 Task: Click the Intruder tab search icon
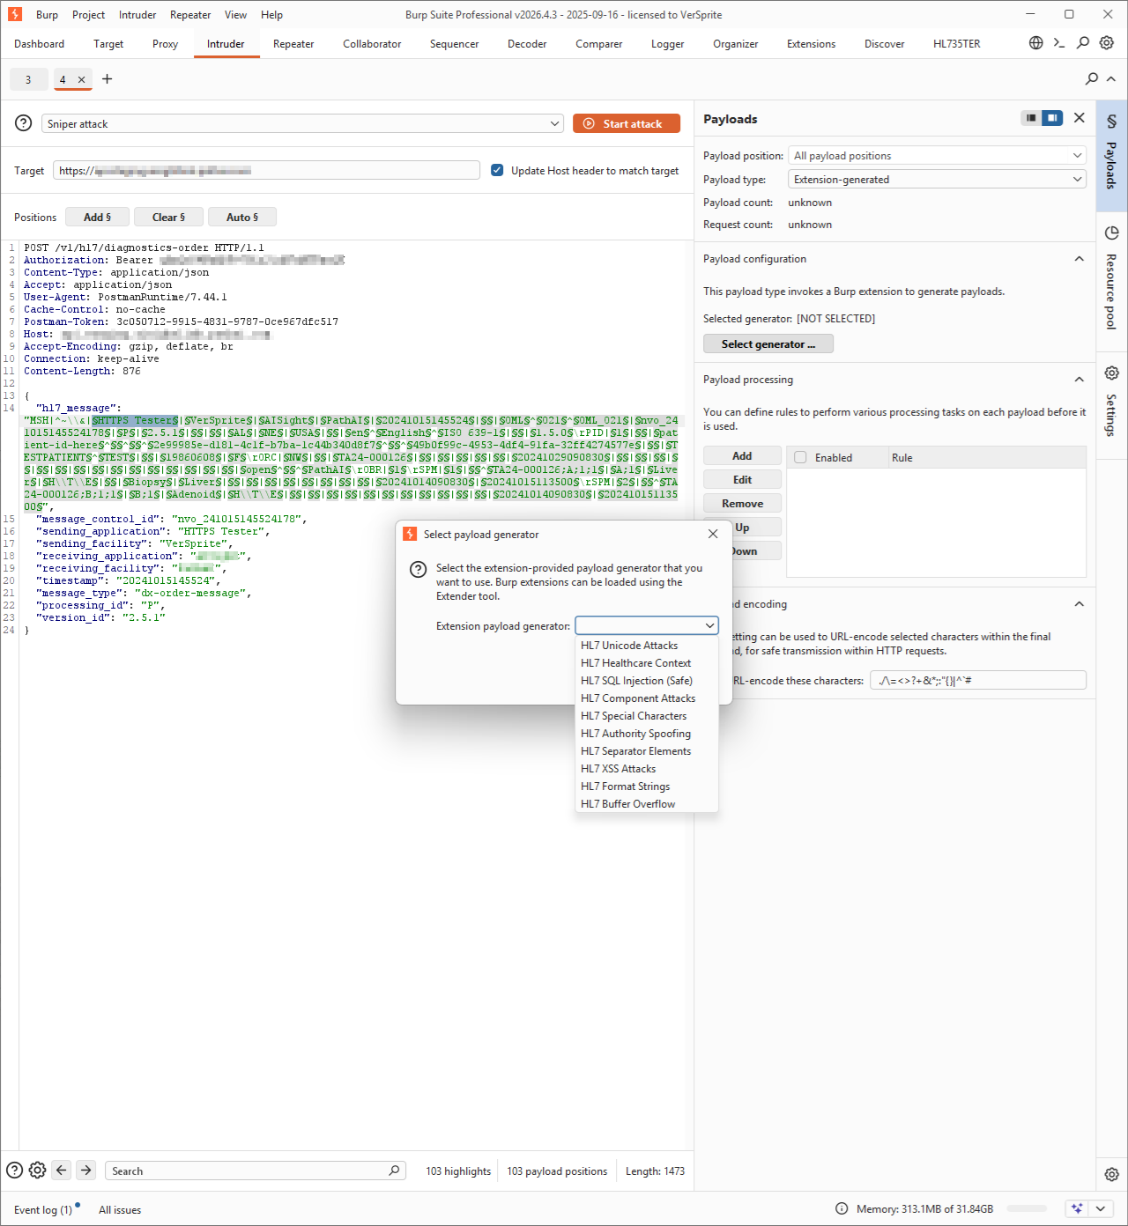coord(1092,78)
